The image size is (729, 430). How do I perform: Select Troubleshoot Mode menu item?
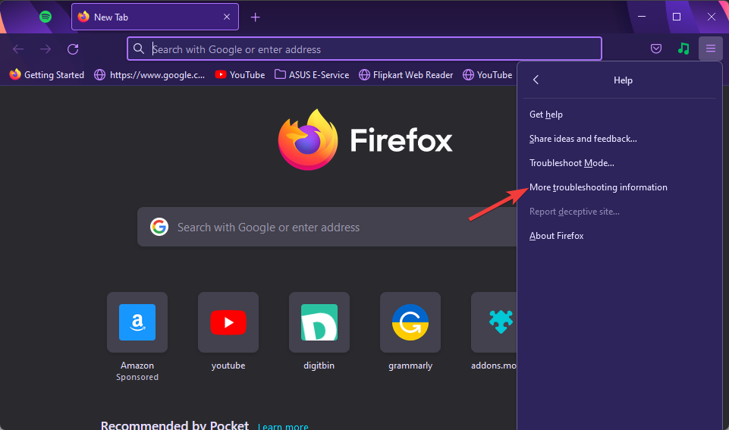619,163
